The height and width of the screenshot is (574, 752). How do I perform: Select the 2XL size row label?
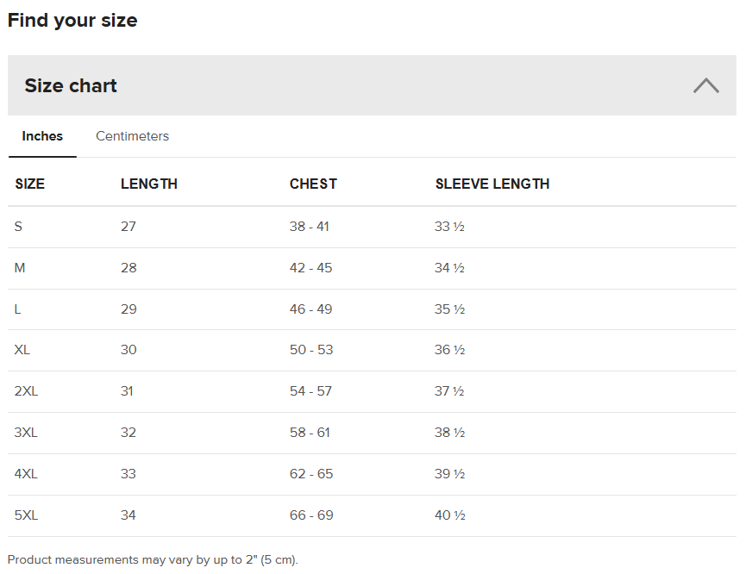[x=26, y=391]
